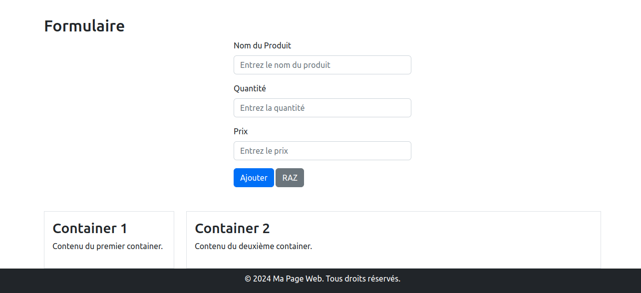641x293 pixels.
Task: Click the grey RAZ reset button
Action: point(290,178)
